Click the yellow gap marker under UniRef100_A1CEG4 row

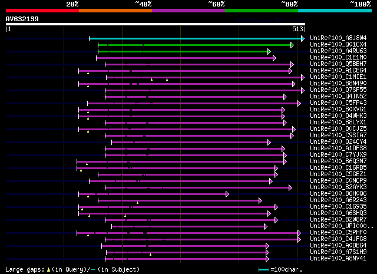[88, 73]
